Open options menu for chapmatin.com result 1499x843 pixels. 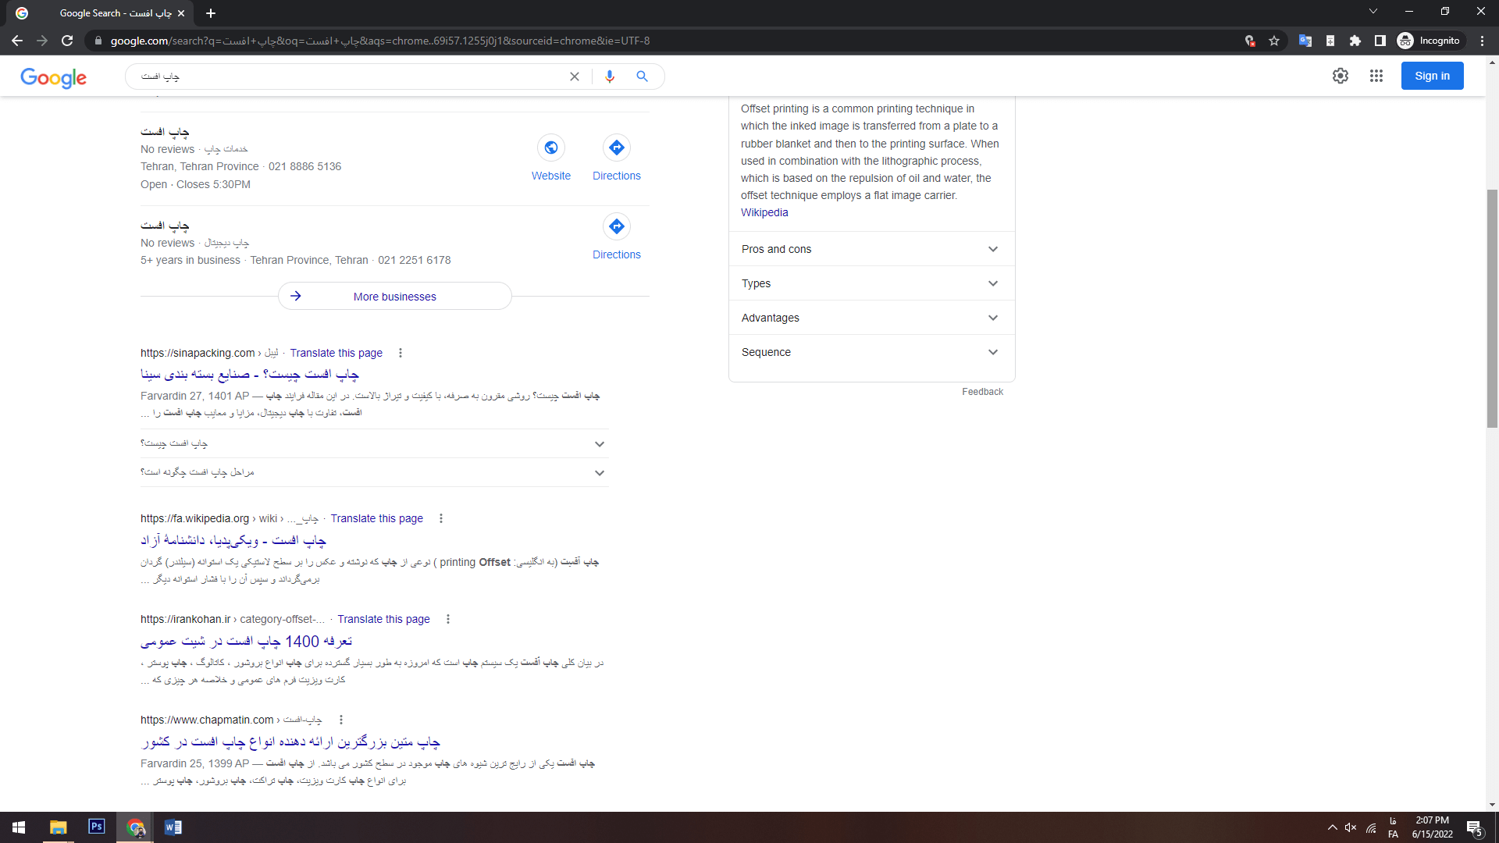coord(341,720)
